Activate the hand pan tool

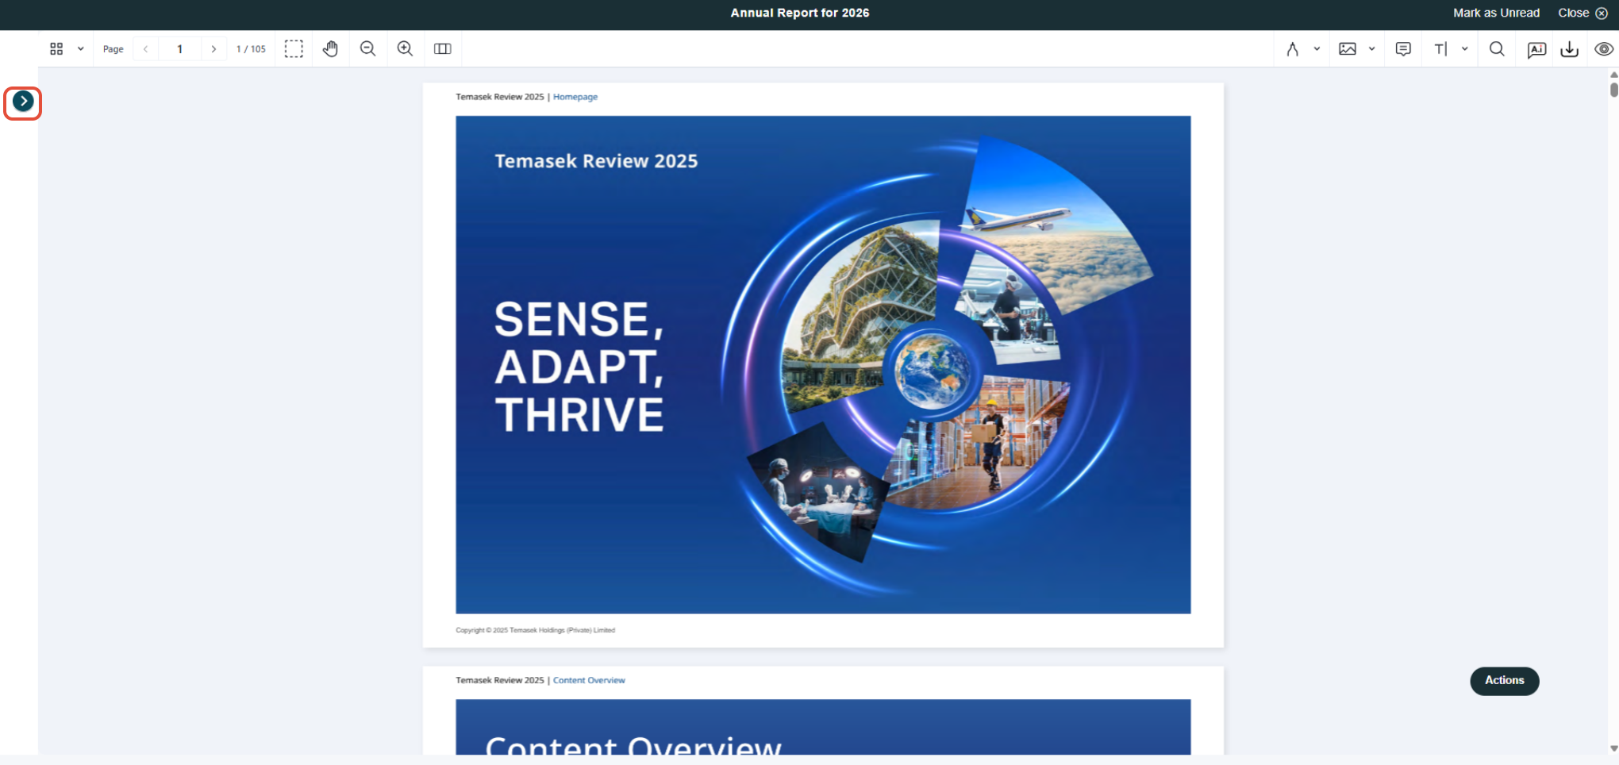331,49
